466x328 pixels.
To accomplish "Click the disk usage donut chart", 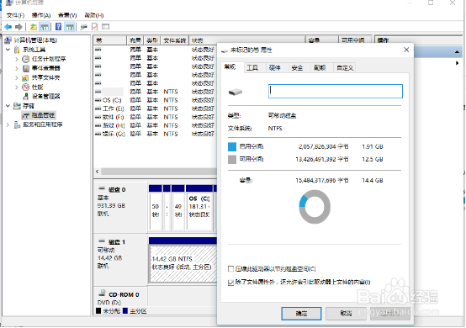I will click(315, 207).
